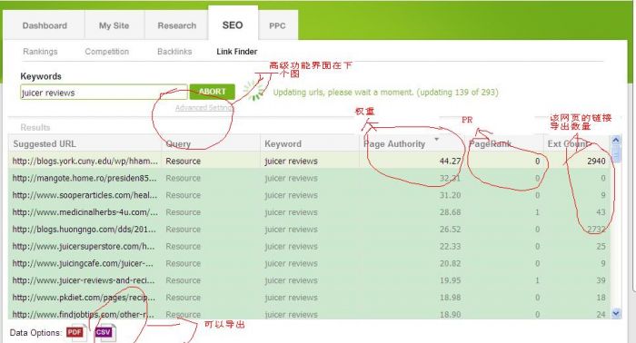Open the Competition submenu

[x=107, y=52]
